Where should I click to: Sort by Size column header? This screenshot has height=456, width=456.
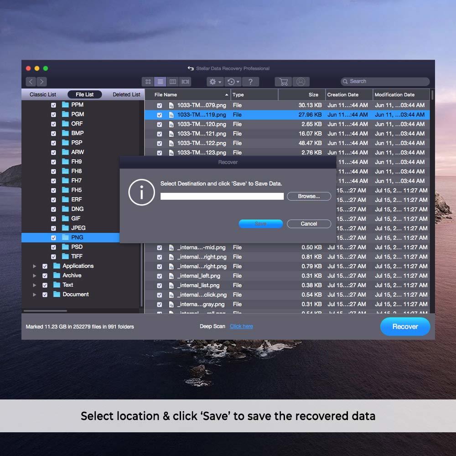pos(301,94)
